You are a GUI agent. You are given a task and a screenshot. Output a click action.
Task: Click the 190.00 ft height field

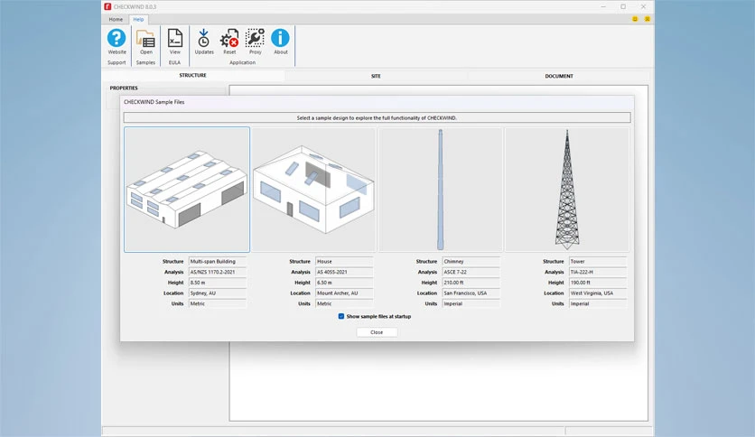598,283
